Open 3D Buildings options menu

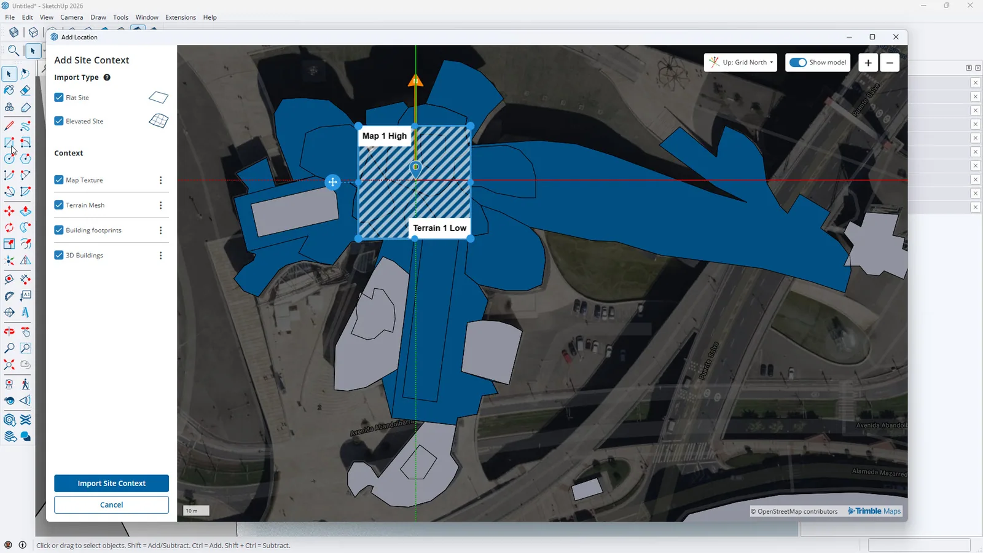pyautogui.click(x=161, y=256)
